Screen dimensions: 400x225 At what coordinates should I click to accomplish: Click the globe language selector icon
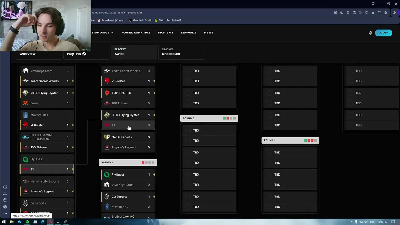tap(371, 33)
